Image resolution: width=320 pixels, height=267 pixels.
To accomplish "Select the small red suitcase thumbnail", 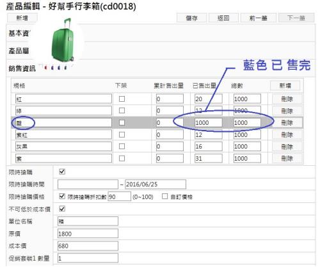I will click(x=45, y=68).
